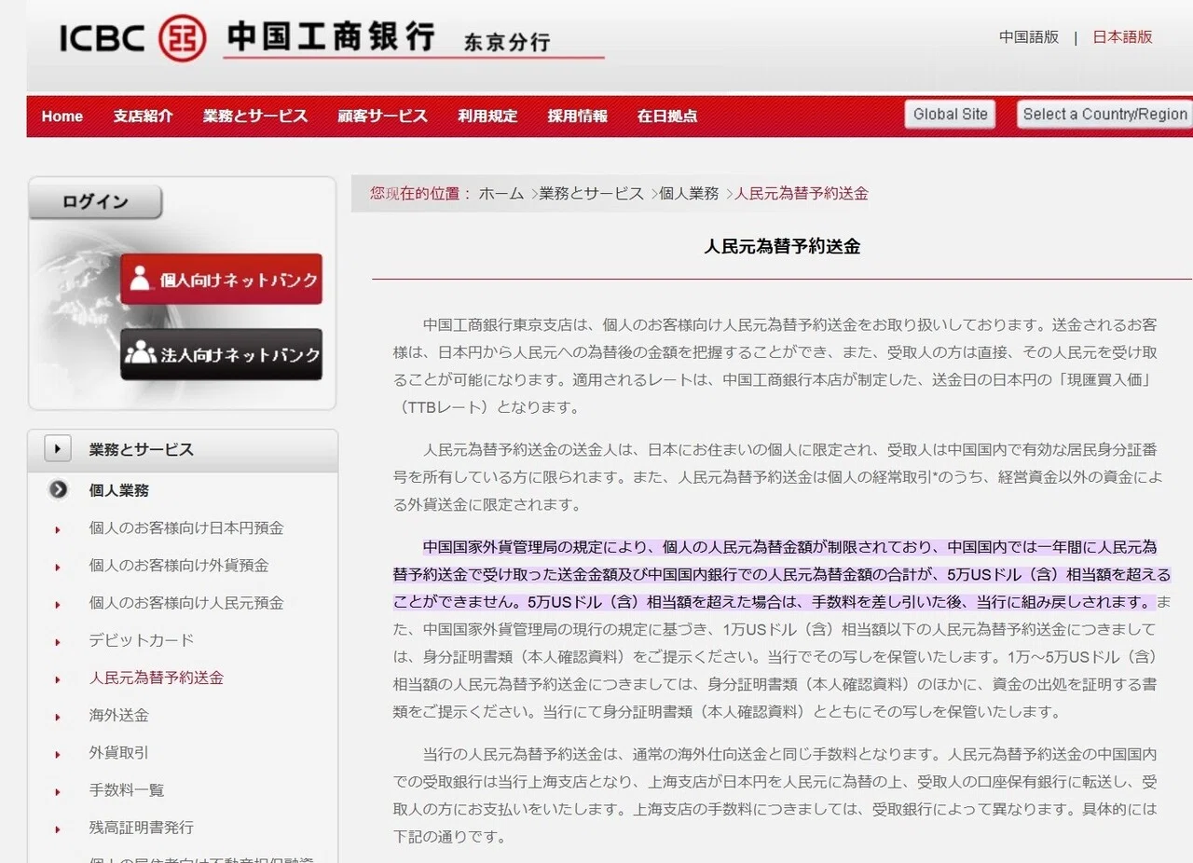The image size is (1193, 863).
Task: Click the group icon on 法人向けネットバンク
Action: coord(141,353)
